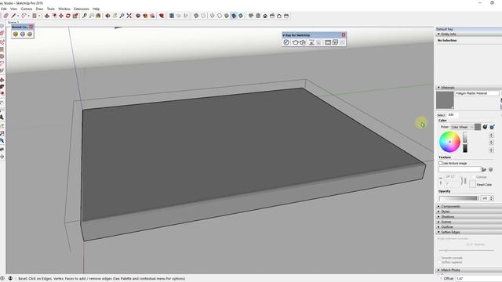
Task: Expand the Outliner panel
Action: point(439,226)
